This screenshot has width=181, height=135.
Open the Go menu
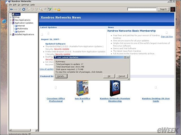(x=19, y=5)
